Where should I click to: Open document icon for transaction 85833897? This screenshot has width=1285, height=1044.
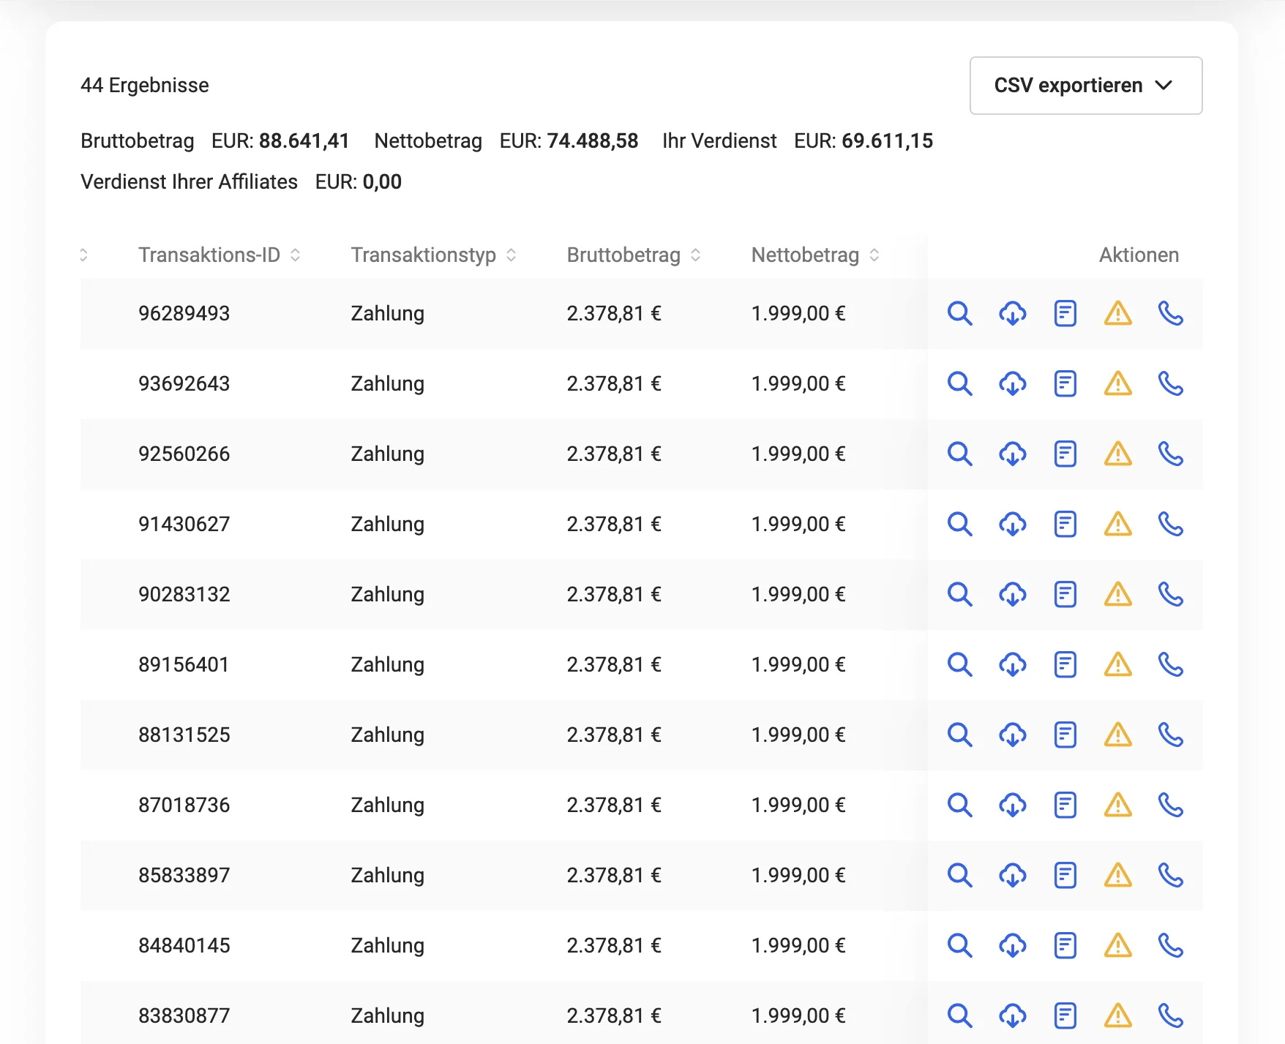tap(1065, 875)
